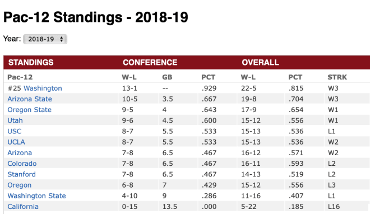The width and height of the screenshot is (370, 214).
Task: Open the Year dropdown showing 2018-19
Action: coord(45,39)
